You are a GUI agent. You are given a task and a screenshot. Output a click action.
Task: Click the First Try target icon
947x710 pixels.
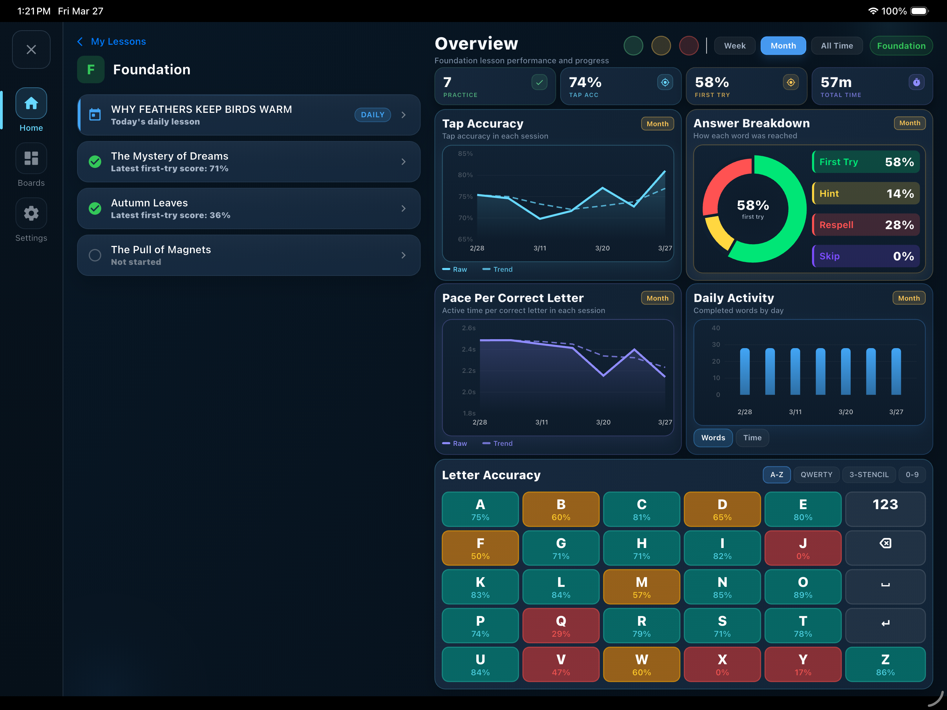click(x=791, y=82)
